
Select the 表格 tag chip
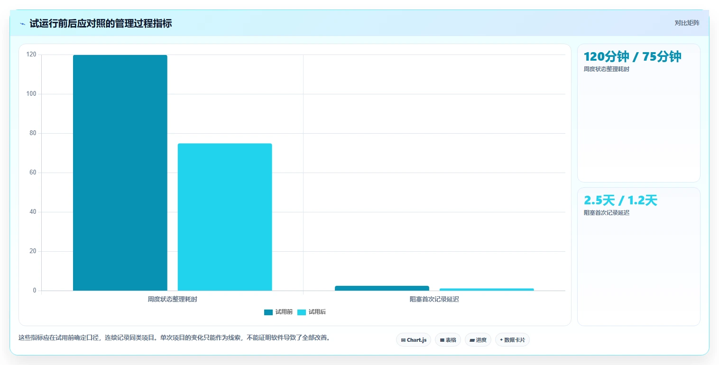tap(448, 340)
